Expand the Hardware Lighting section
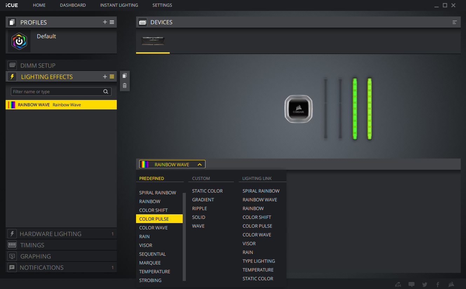Screen dimensions: 466x289 tap(50, 234)
